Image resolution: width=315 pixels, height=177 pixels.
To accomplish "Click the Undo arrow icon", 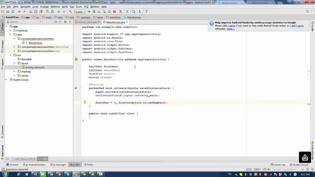I will (19, 12).
